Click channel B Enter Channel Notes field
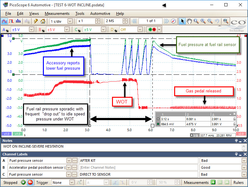The width and height of the screenshot is (248, 187). (139, 167)
